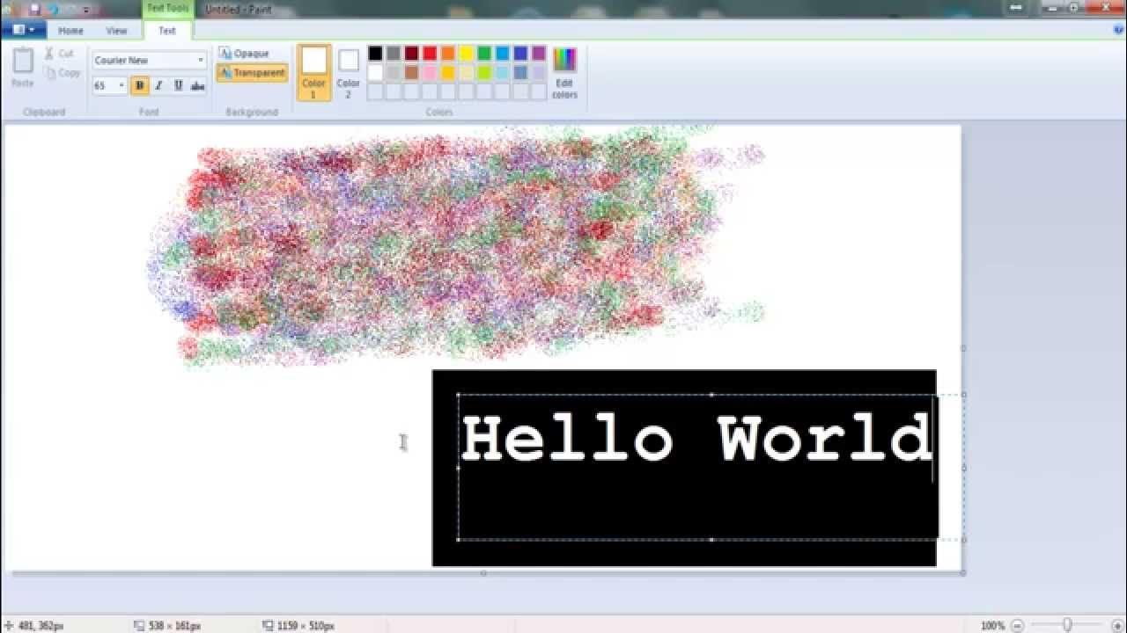Toggle Strikethrough text formatting
Viewport: 1127px width, 633px height.
tap(197, 85)
